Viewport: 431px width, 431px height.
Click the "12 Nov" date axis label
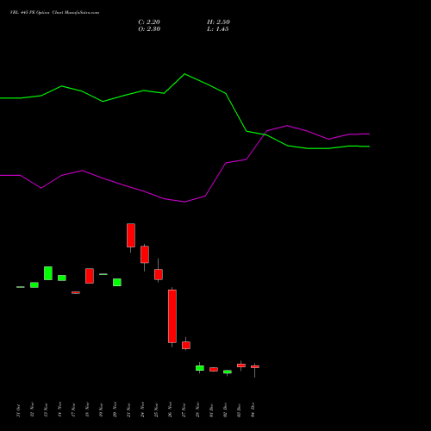pyautogui.click(x=32, y=409)
